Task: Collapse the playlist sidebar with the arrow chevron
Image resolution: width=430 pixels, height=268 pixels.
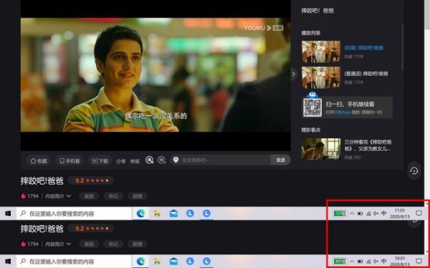Action: 294,74
